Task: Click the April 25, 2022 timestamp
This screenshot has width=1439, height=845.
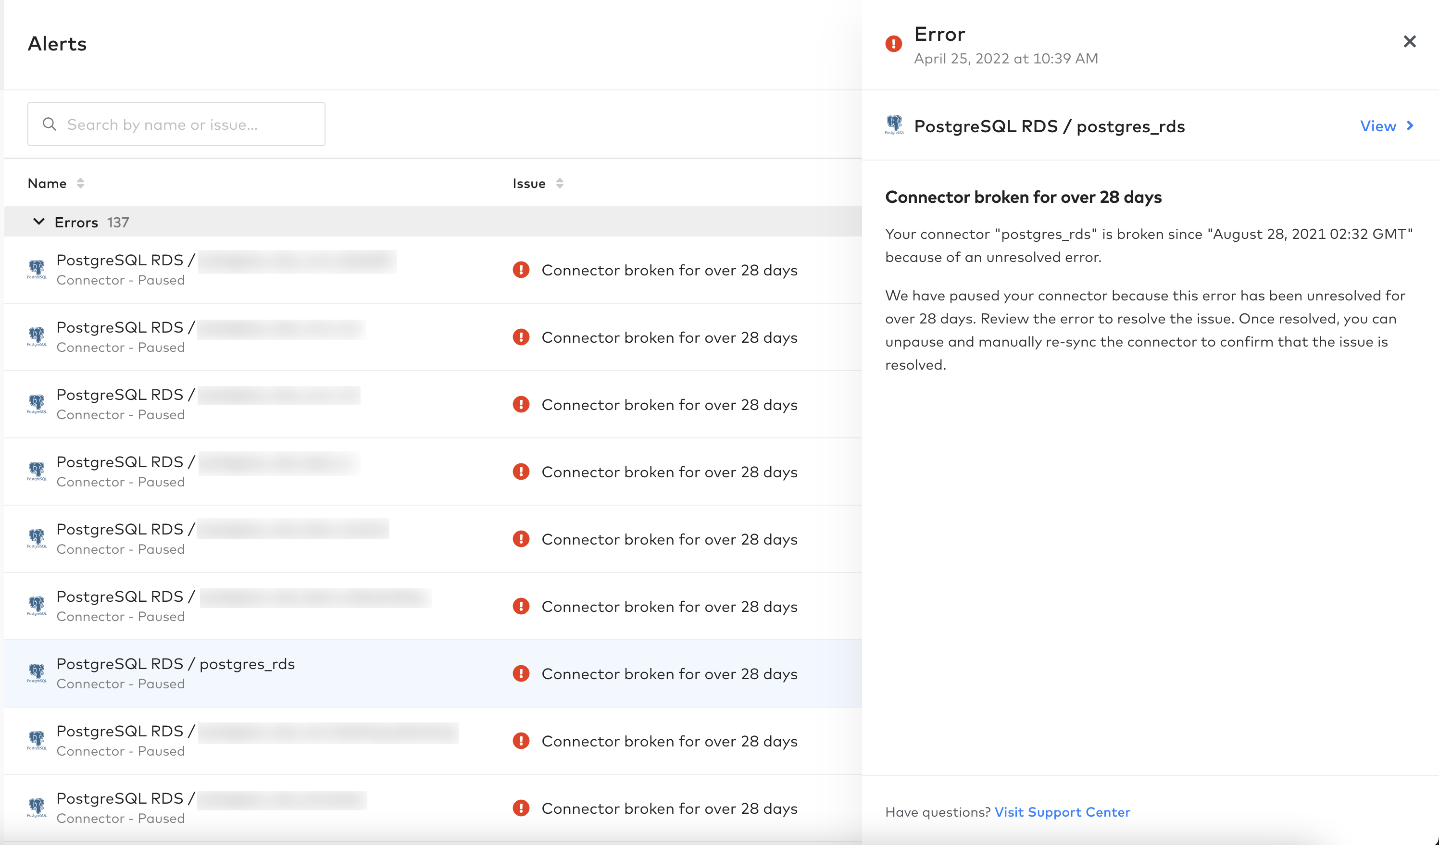Action: pyautogui.click(x=1006, y=59)
